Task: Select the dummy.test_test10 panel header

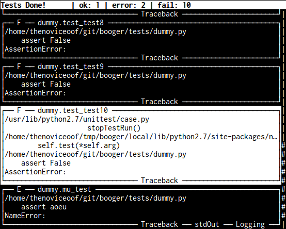Action: pos(73,110)
